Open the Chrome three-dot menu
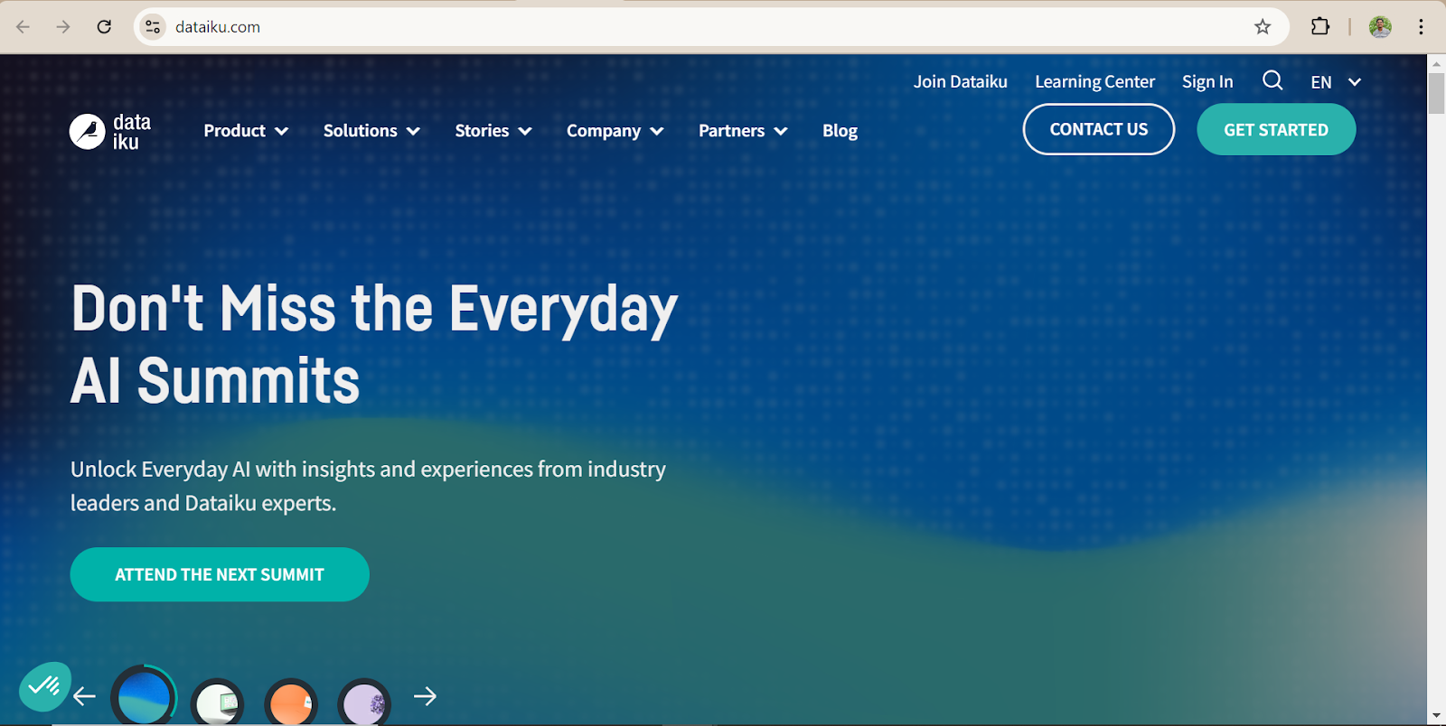This screenshot has height=726, width=1446. click(1422, 27)
